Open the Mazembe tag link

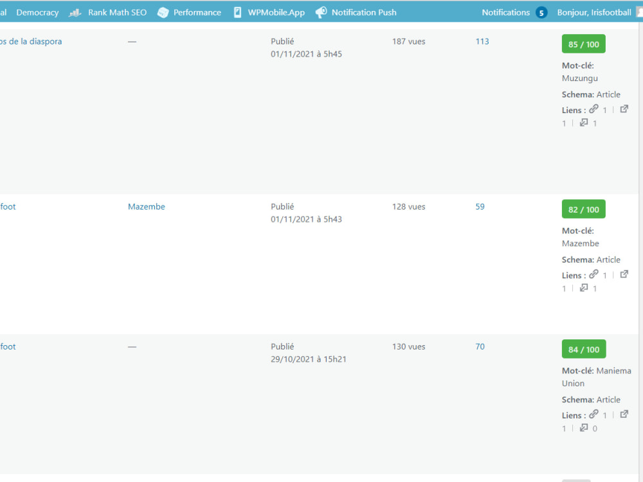click(x=147, y=206)
